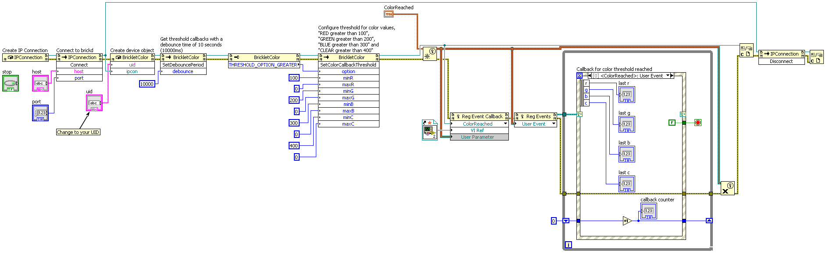Click the SetColorCallbackThreshold method name
Screen dimensions: 826x253
point(349,65)
